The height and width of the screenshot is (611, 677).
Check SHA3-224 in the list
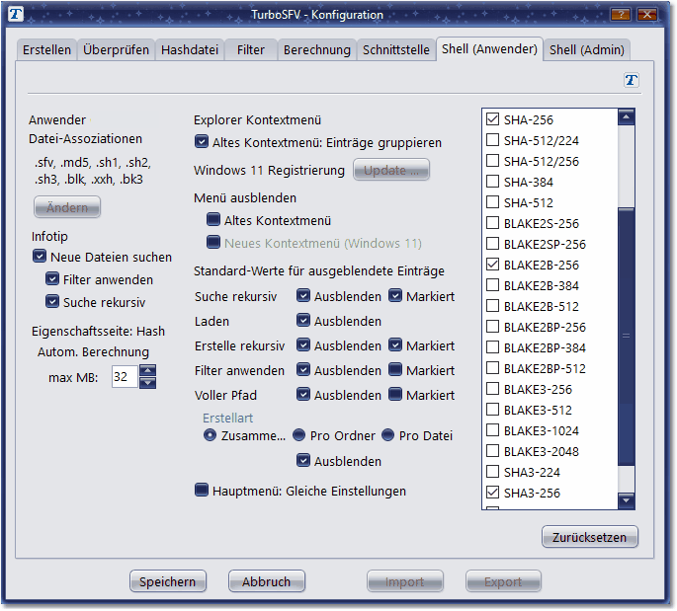point(492,471)
